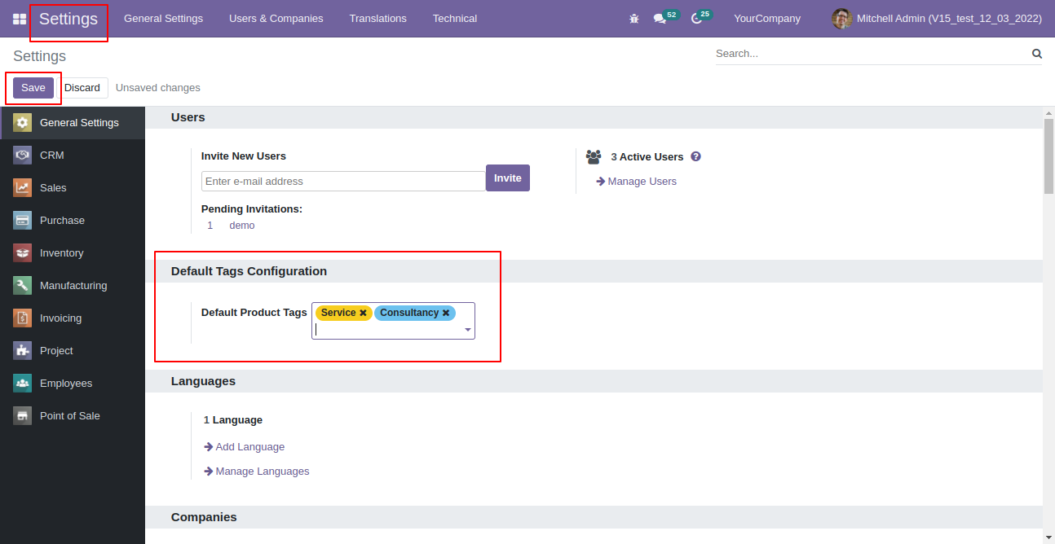This screenshot has height=544, width=1055.
Task: Select the Purchase sidebar icon
Action: tap(23, 220)
